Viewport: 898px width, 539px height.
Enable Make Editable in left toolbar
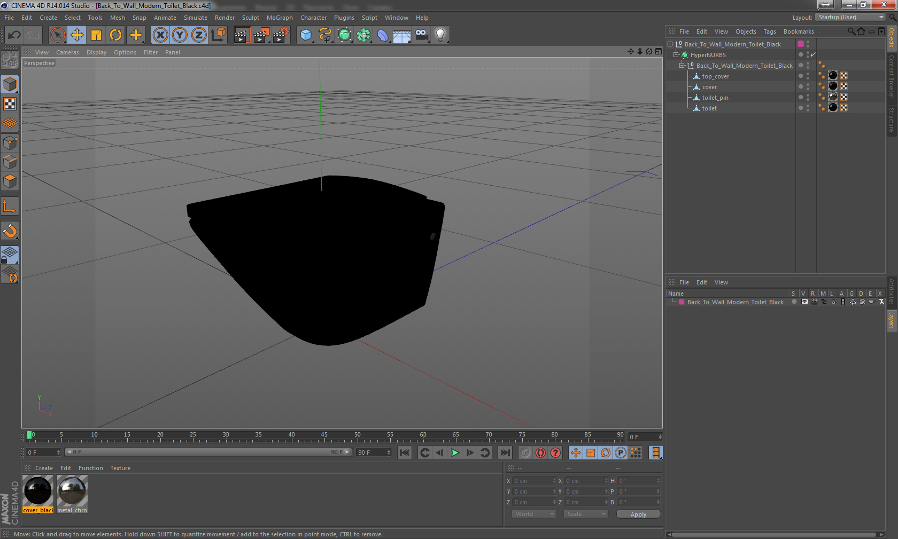(x=10, y=60)
